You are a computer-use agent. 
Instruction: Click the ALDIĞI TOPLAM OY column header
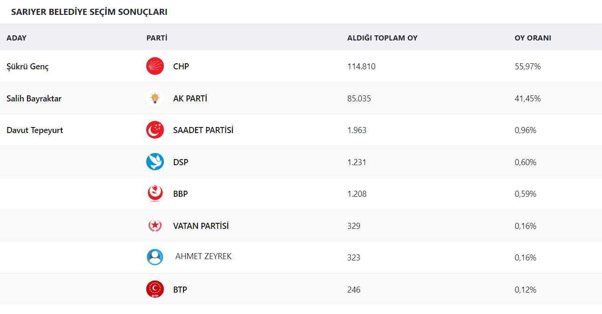point(382,38)
